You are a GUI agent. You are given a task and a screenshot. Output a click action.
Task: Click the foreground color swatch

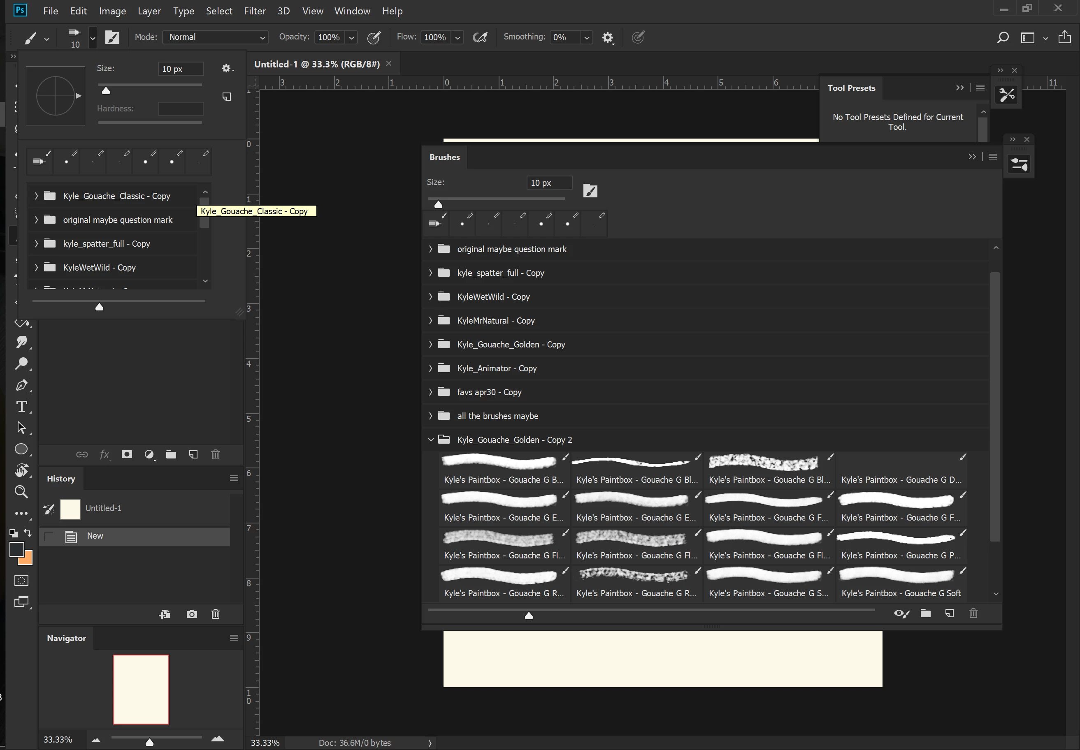16,549
